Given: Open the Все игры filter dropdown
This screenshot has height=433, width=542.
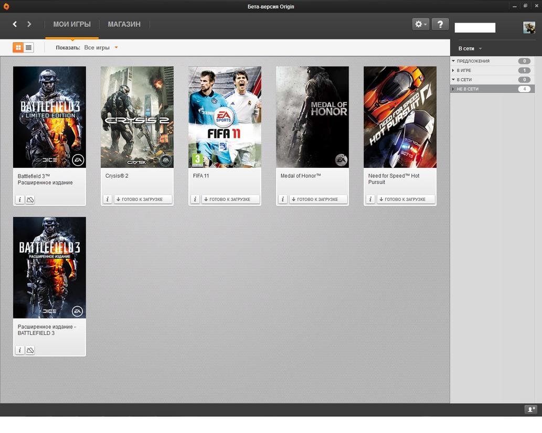Looking at the screenshot, I should click(x=101, y=48).
